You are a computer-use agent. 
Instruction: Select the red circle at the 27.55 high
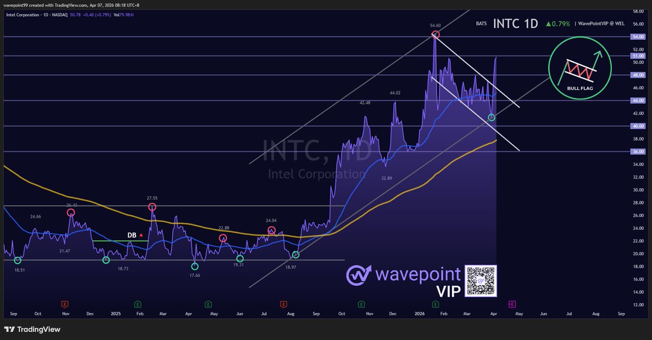(152, 207)
